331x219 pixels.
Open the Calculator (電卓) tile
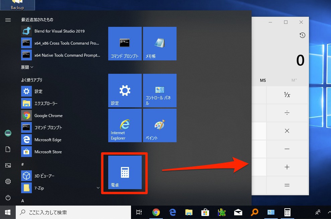click(x=125, y=172)
